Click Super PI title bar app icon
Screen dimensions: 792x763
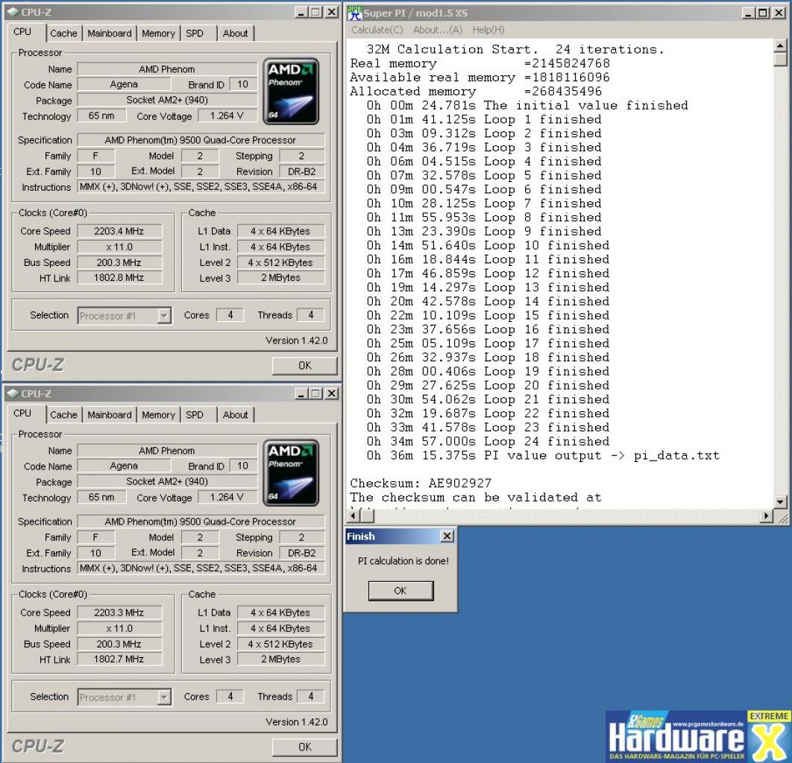pos(354,13)
